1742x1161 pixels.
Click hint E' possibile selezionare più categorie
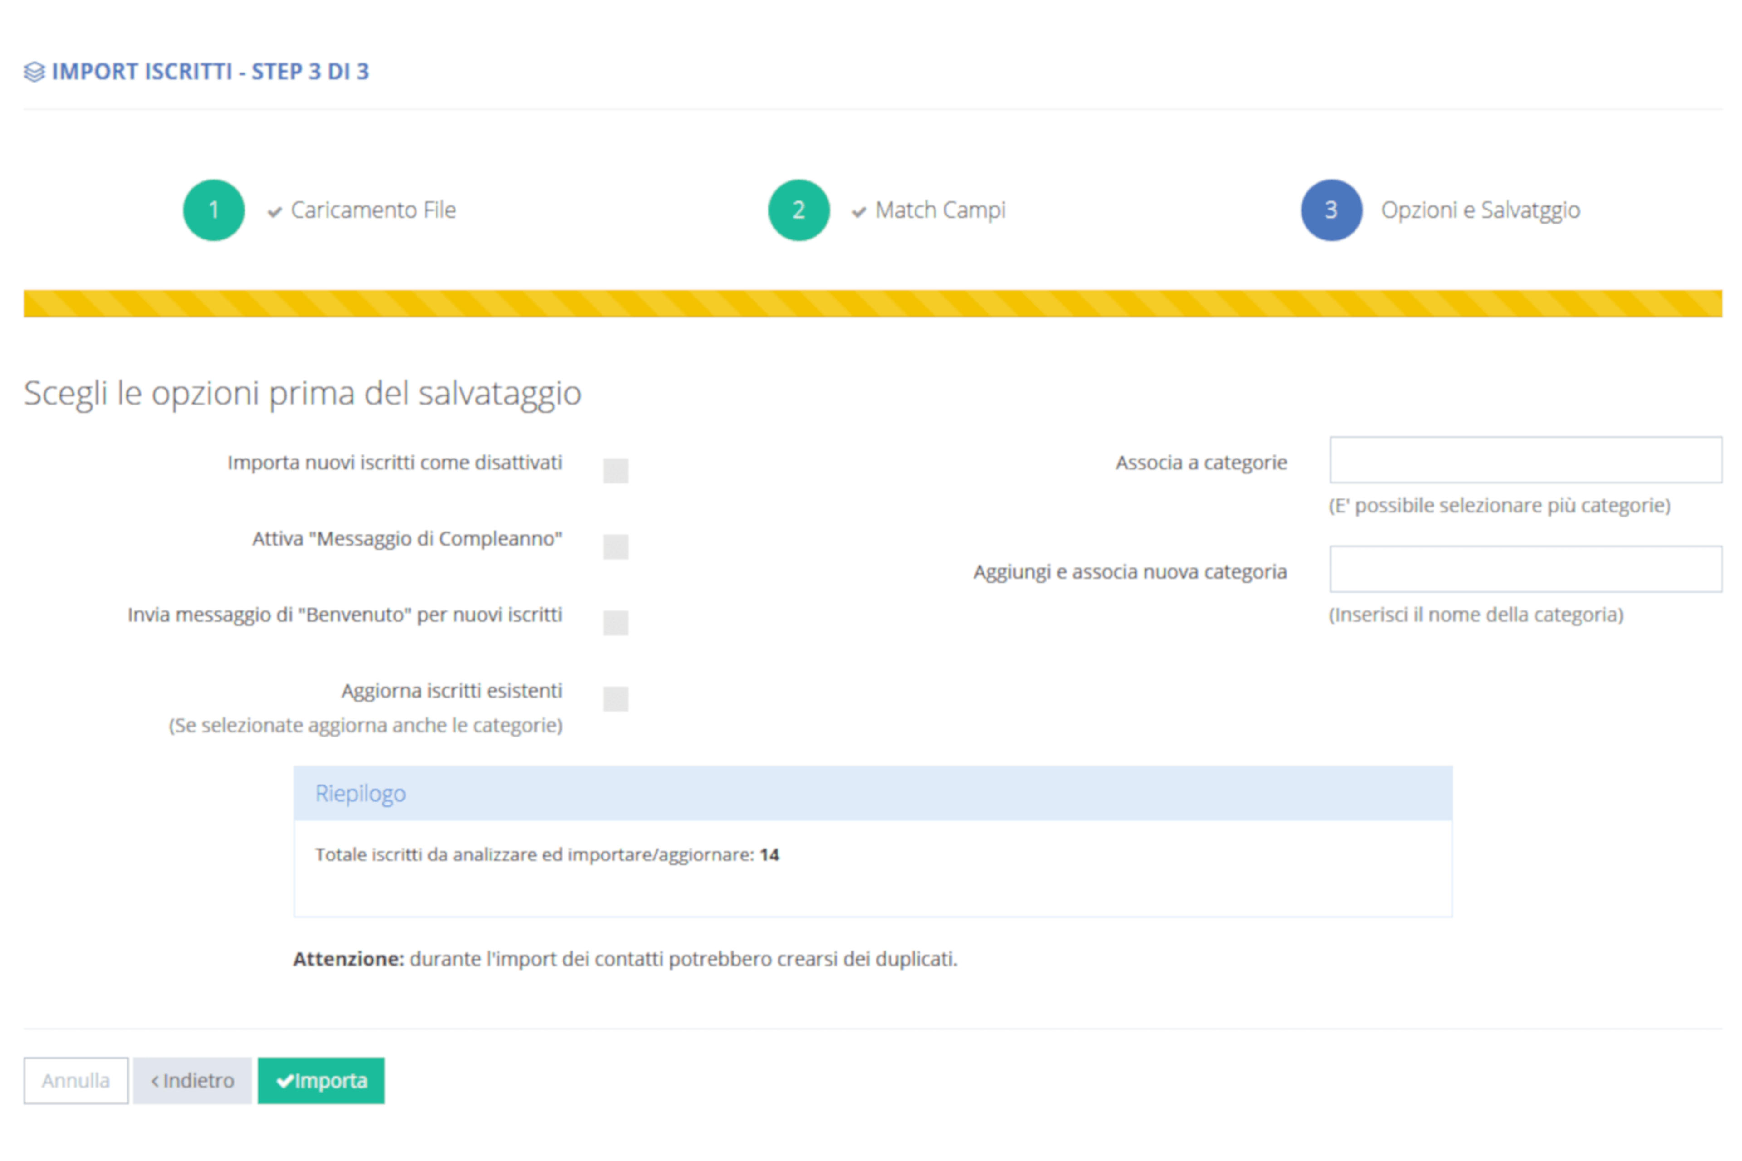(1500, 506)
